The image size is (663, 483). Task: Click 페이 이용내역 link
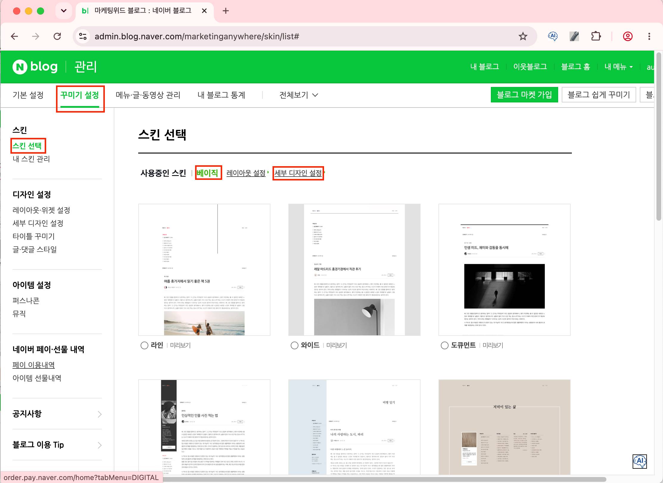pyautogui.click(x=34, y=365)
